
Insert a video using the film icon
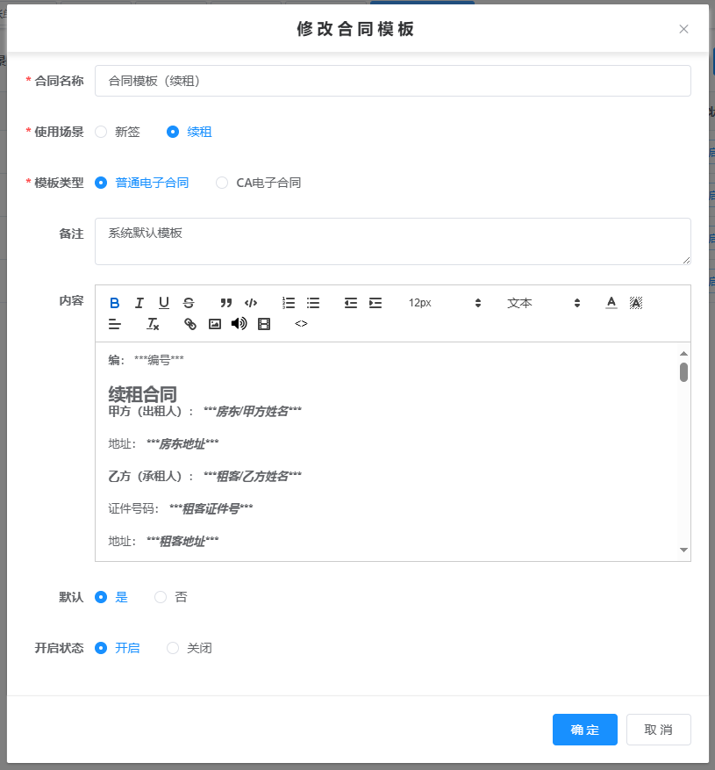pyautogui.click(x=264, y=324)
